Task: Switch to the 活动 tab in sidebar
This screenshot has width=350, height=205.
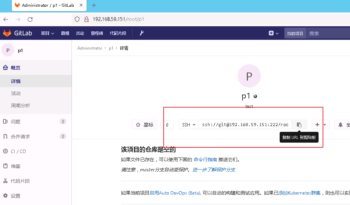Action: pyautogui.click(x=16, y=93)
